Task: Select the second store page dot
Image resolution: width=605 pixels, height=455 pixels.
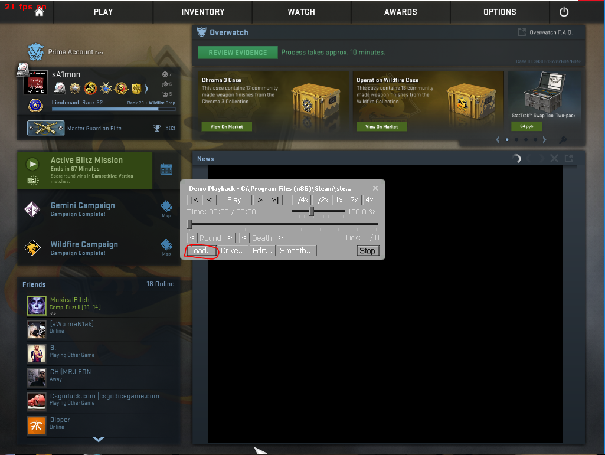Action: (x=516, y=140)
